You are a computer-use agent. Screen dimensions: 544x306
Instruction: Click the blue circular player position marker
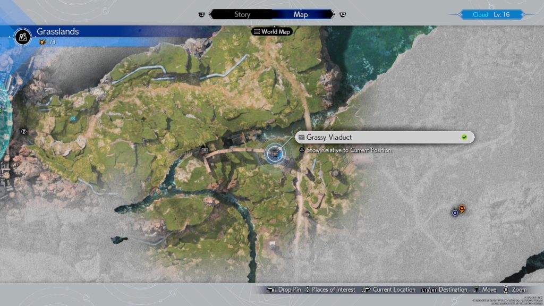(x=455, y=212)
